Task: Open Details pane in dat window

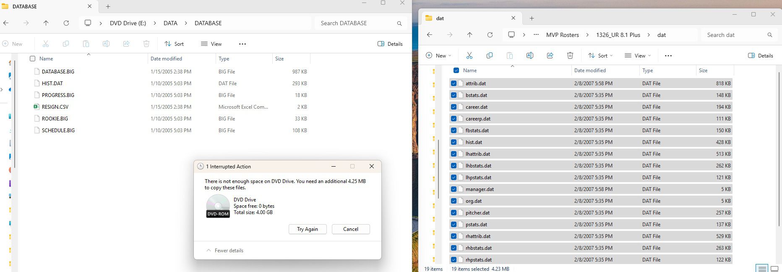Action: pyautogui.click(x=761, y=55)
